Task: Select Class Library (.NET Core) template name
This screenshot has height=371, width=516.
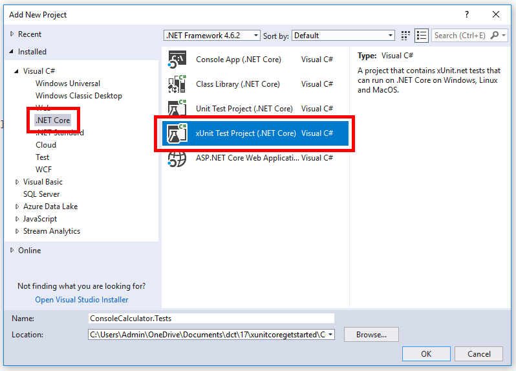Action: coord(237,84)
